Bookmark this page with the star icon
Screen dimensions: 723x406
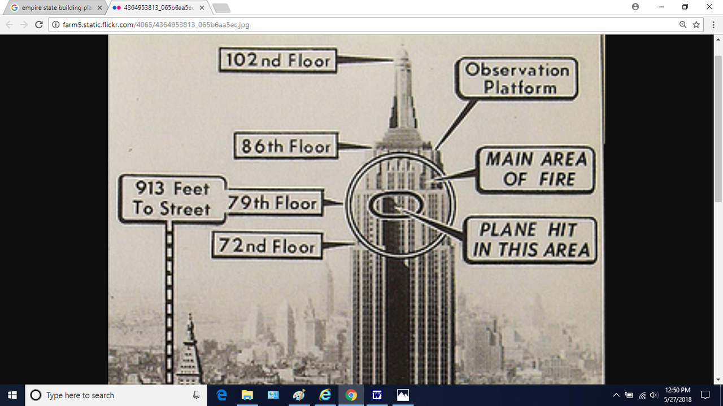[x=696, y=25]
